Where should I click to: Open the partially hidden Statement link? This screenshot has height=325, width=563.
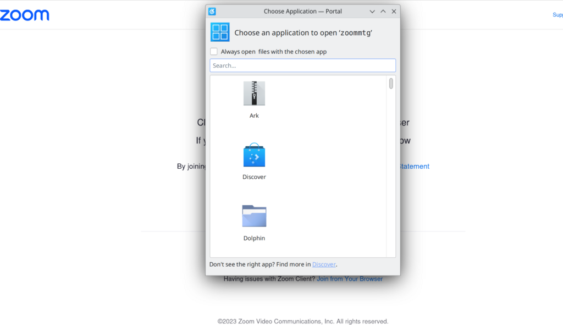414,166
